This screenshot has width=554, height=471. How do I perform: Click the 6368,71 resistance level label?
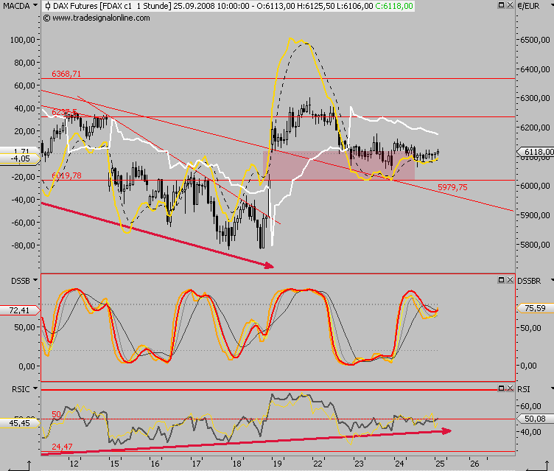(66, 74)
